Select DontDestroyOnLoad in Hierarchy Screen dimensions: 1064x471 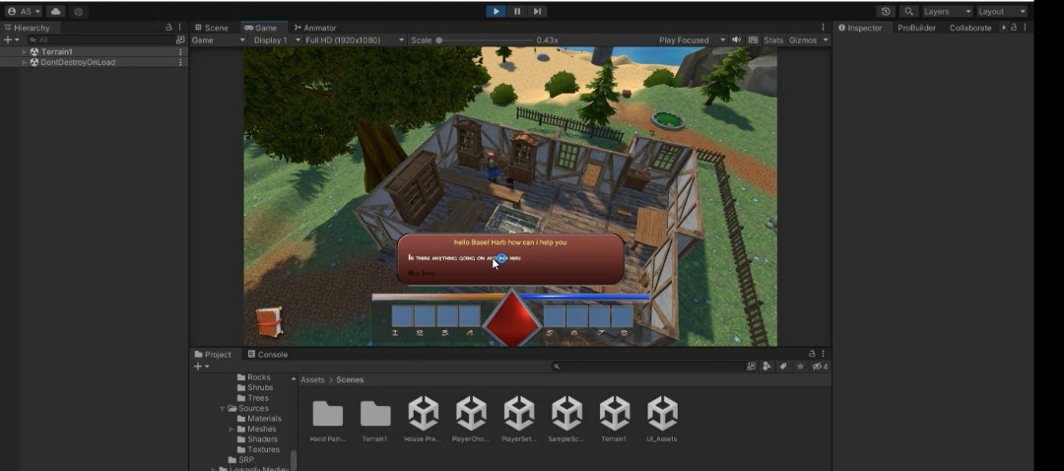78,62
